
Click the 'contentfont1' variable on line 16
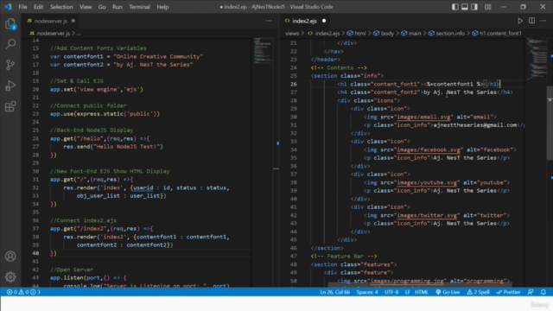(83, 56)
